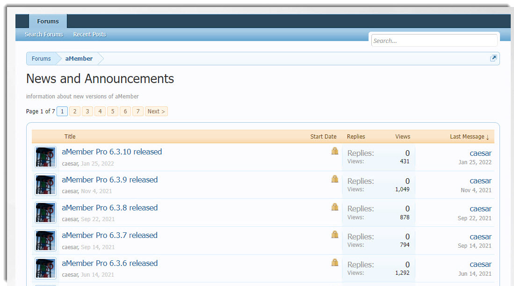Viewport: 514px width, 286px height.
Task: Click inside the Search text field
Action: (x=434, y=40)
